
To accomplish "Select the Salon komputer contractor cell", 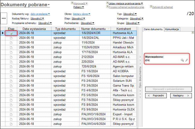I will click(124, 76).
